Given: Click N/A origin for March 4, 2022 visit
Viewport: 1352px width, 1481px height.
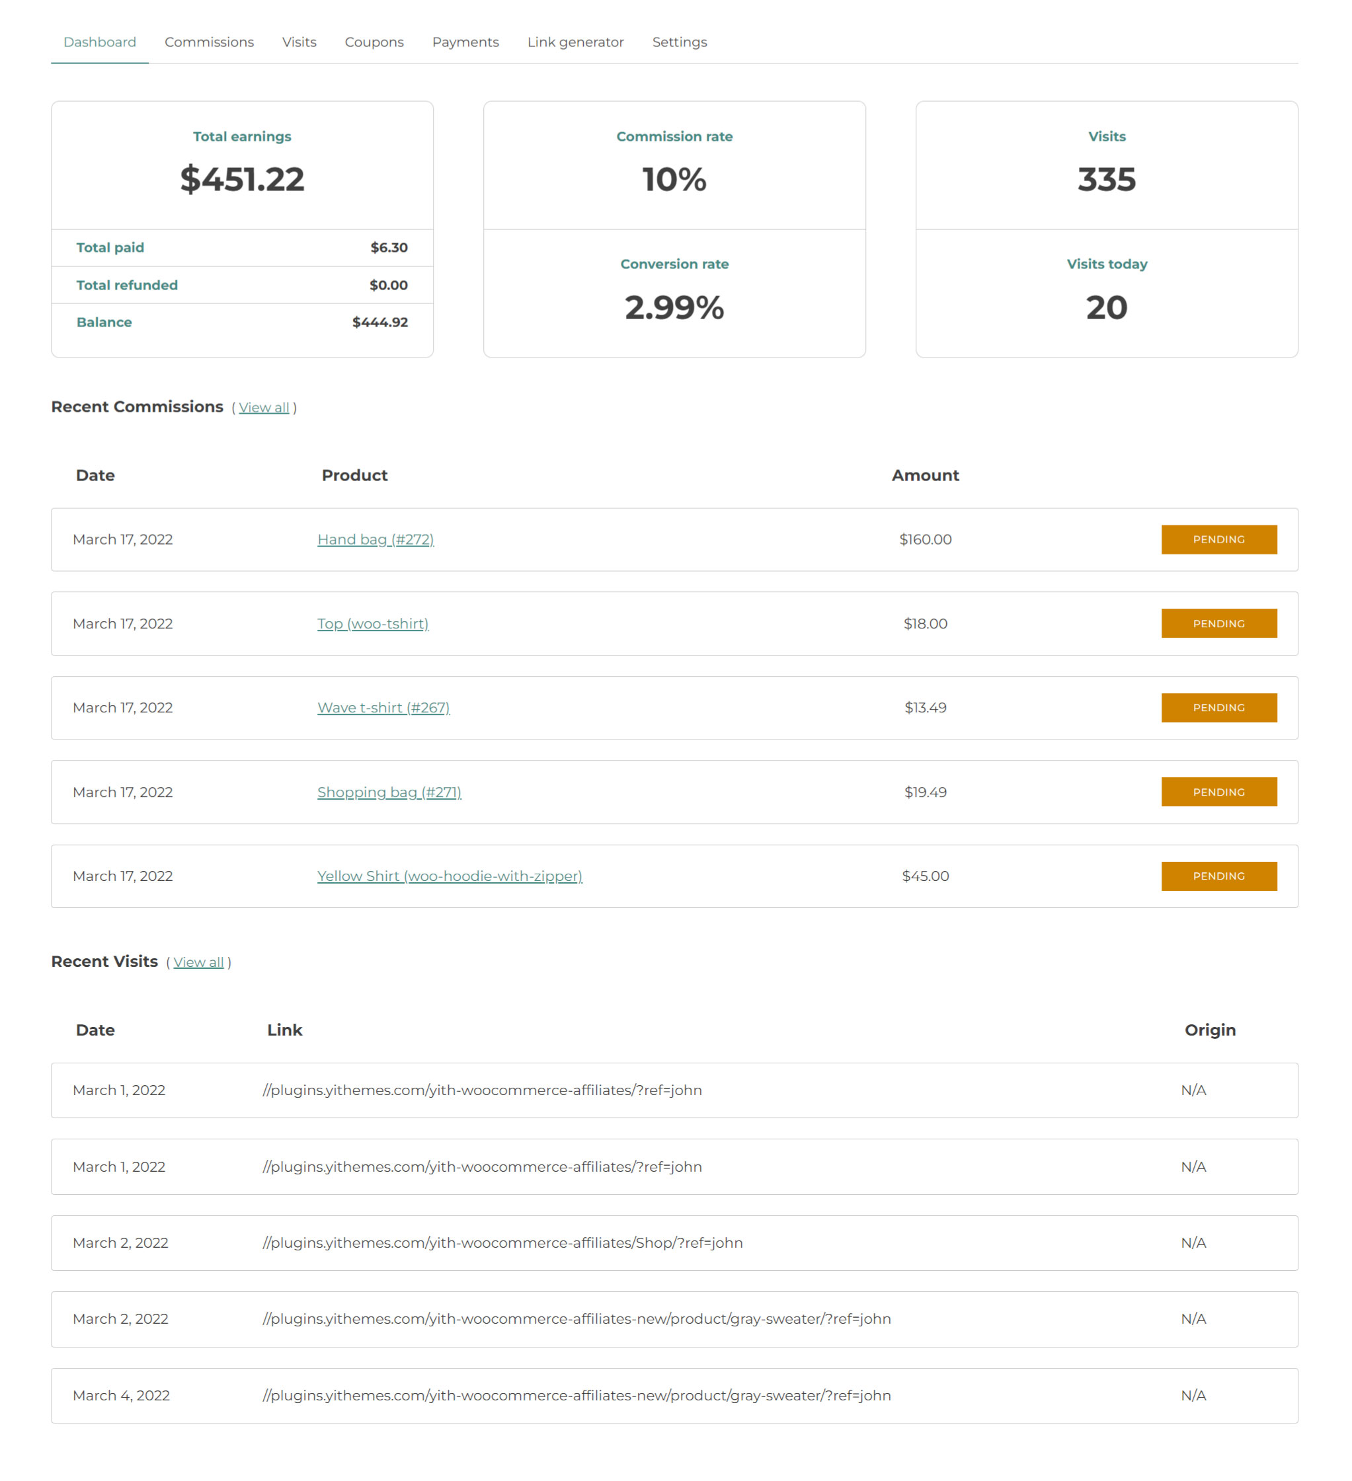Looking at the screenshot, I should click(x=1193, y=1396).
